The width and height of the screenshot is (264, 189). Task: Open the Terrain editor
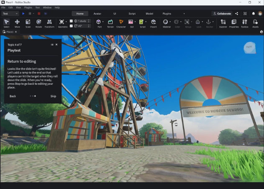click(x=110, y=23)
